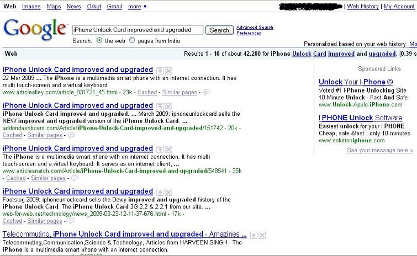View Similar pages for addondashboard result
The image size is (417, 256).
45,135
